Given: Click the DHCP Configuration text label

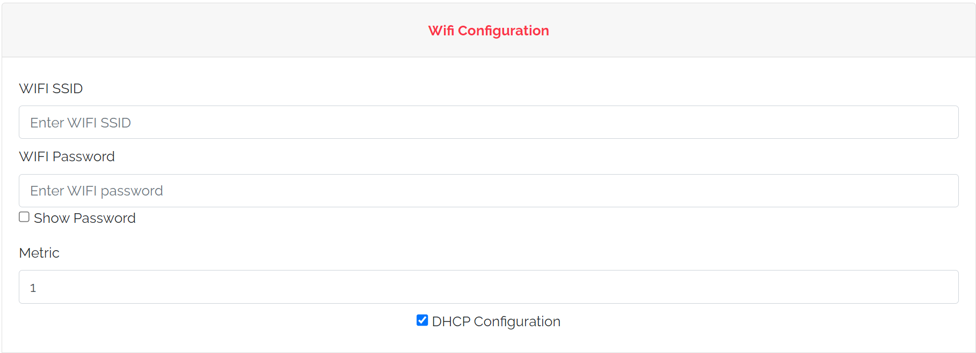Looking at the screenshot, I should click(x=496, y=321).
